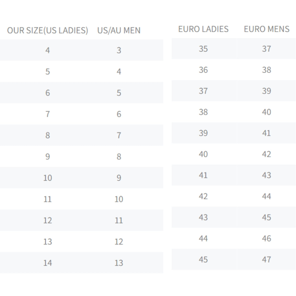Click US/AU men size 8 cell

point(119,156)
